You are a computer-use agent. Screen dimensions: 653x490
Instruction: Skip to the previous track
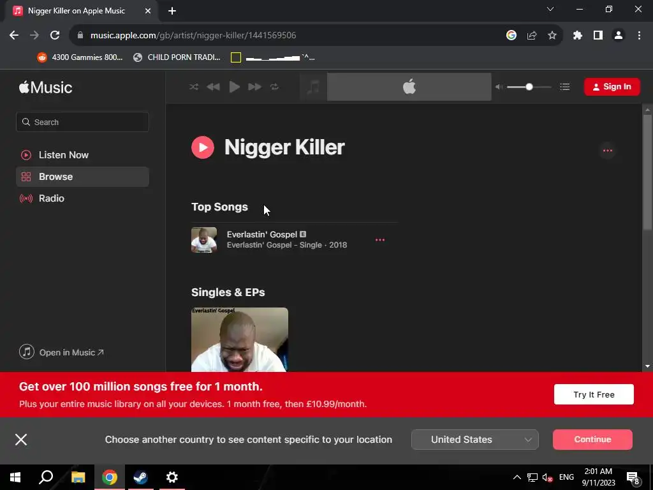point(213,87)
